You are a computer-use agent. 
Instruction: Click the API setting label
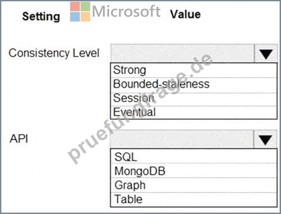(x=19, y=138)
